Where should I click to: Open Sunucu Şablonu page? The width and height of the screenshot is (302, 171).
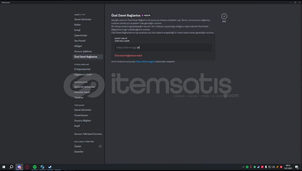(83, 51)
